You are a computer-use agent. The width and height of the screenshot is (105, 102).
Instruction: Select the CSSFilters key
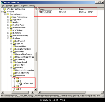click(20, 65)
